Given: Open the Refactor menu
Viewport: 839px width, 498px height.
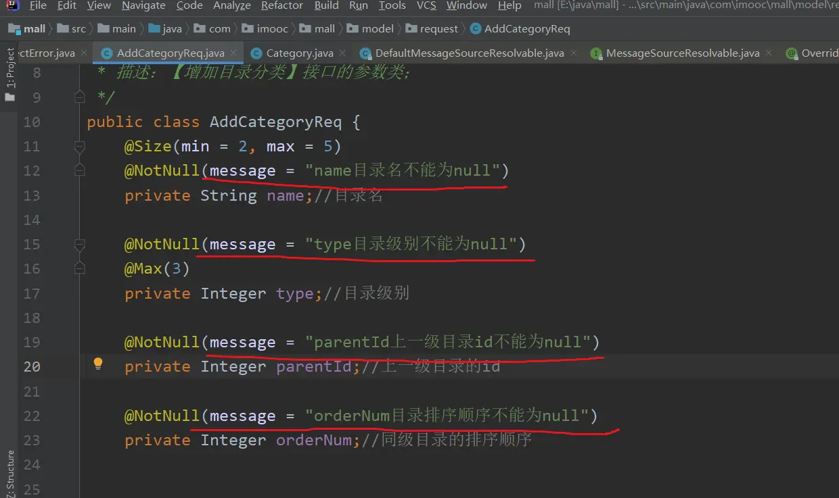Looking at the screenshot, I should 282,6.
